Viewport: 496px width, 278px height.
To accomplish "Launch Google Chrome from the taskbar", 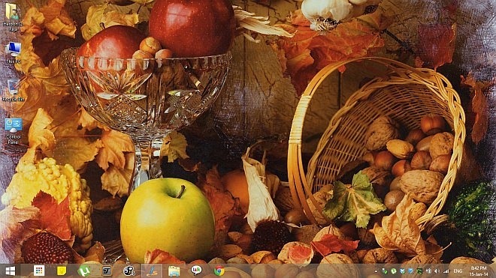I will (x=219, y=271).
